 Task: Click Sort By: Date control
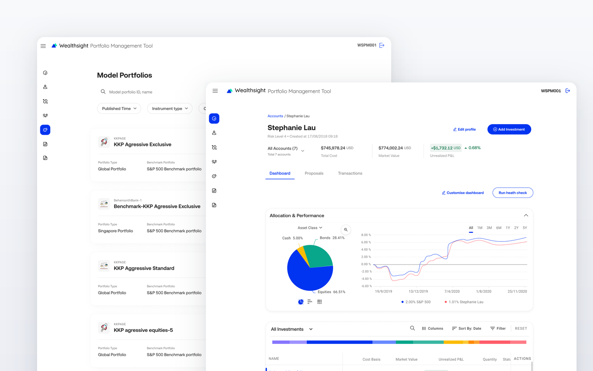coord(467,329)
